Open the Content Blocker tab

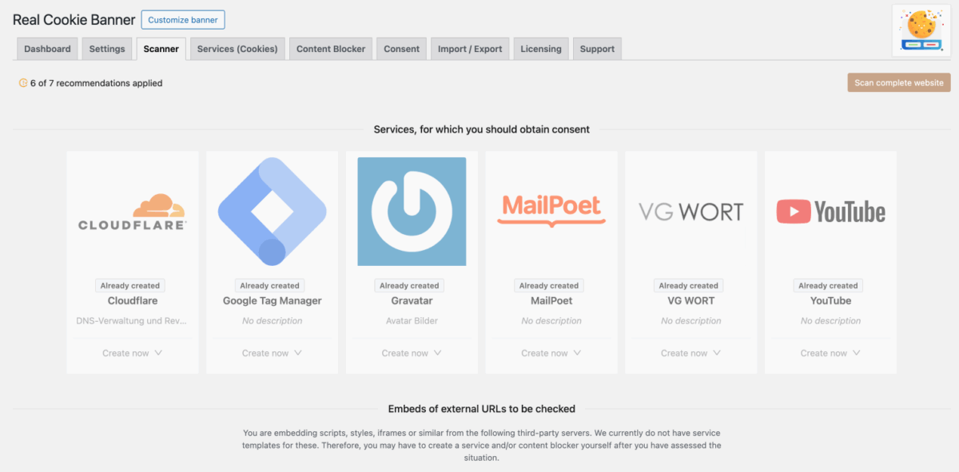click(330, 49)
